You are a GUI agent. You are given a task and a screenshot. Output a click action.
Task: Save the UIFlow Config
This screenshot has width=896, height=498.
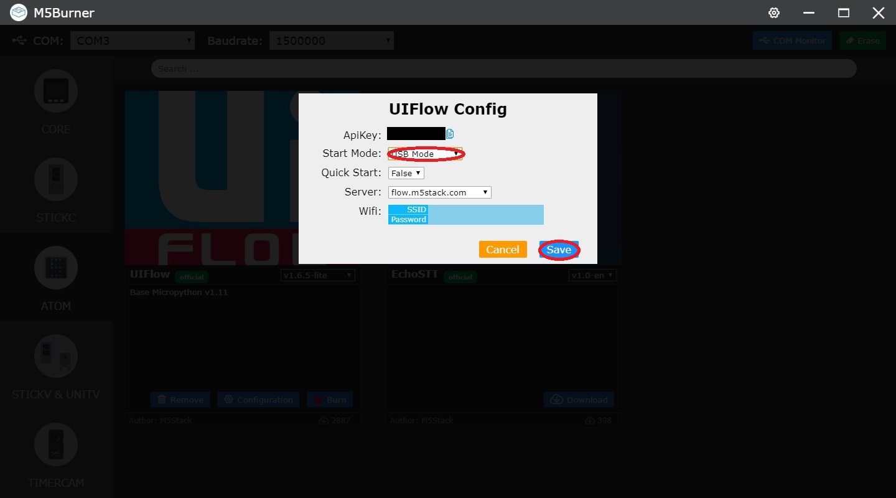(558, 249)
